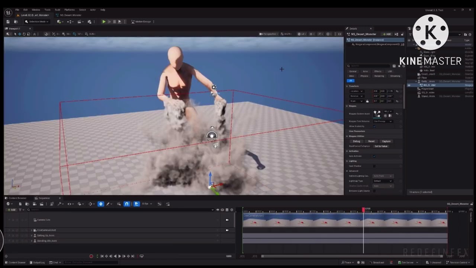
Task: Open the Content Drawer from the status bar
Action: click(x=15, y=262)
